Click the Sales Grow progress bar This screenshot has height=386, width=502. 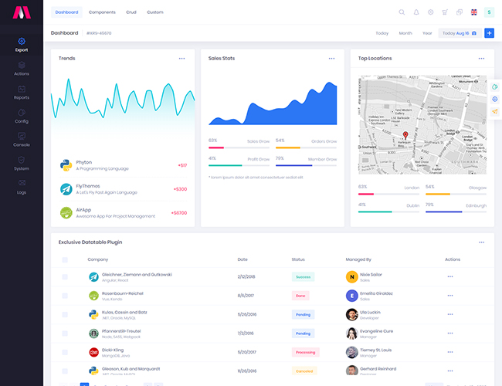(x=239, y=147)
